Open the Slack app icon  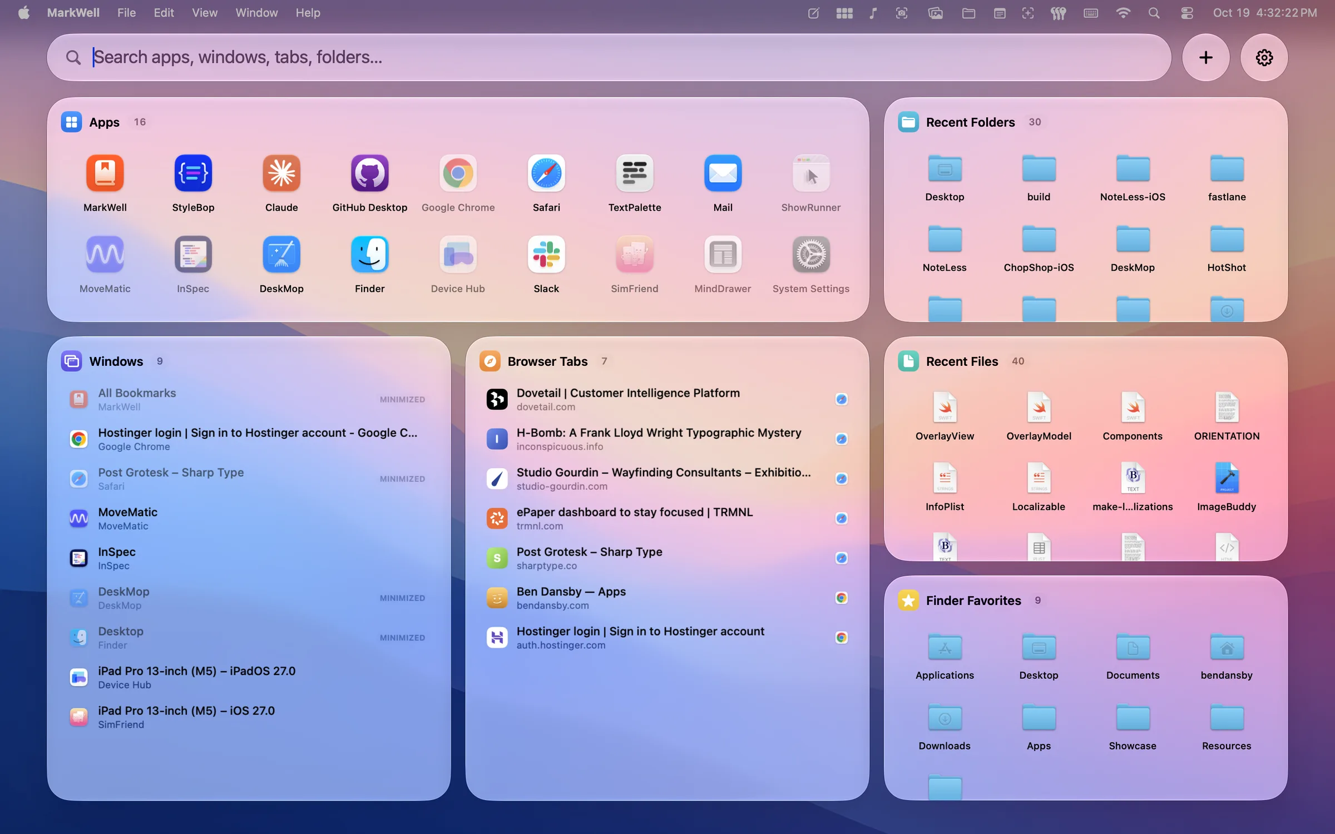(x=546, y=254)
